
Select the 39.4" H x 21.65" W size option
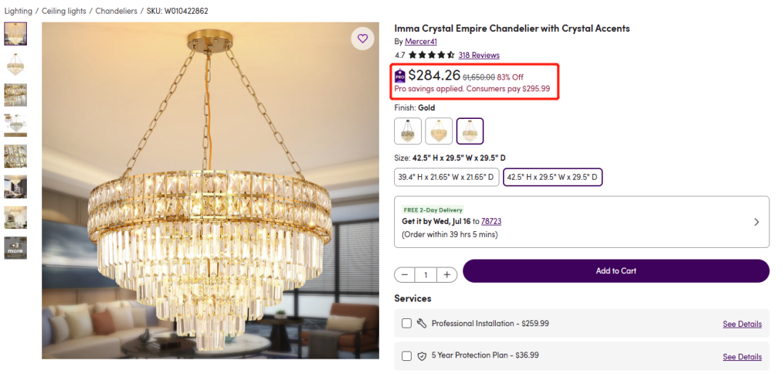tap(446, 177)
